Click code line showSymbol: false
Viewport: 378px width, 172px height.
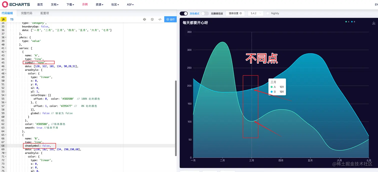coord(38,146)
